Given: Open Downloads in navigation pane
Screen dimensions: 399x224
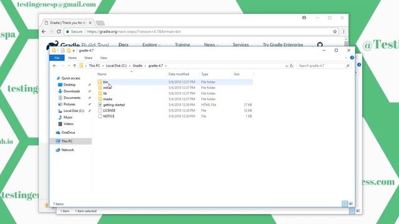Looking at the screenshot, I should pos(72,91).
